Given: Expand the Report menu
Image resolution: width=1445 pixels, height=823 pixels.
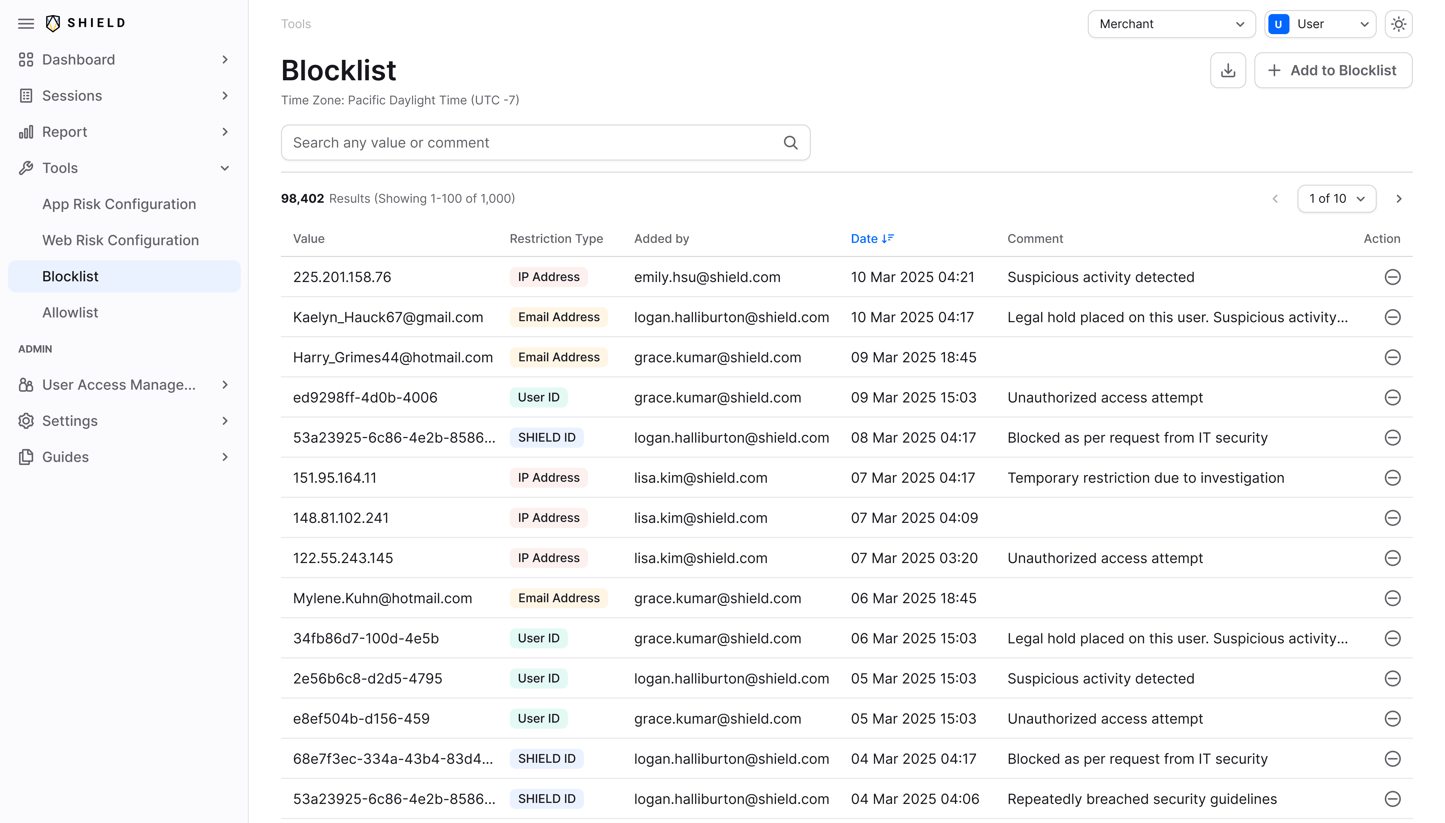Looking at the screenshot, I should coord(124,132).
